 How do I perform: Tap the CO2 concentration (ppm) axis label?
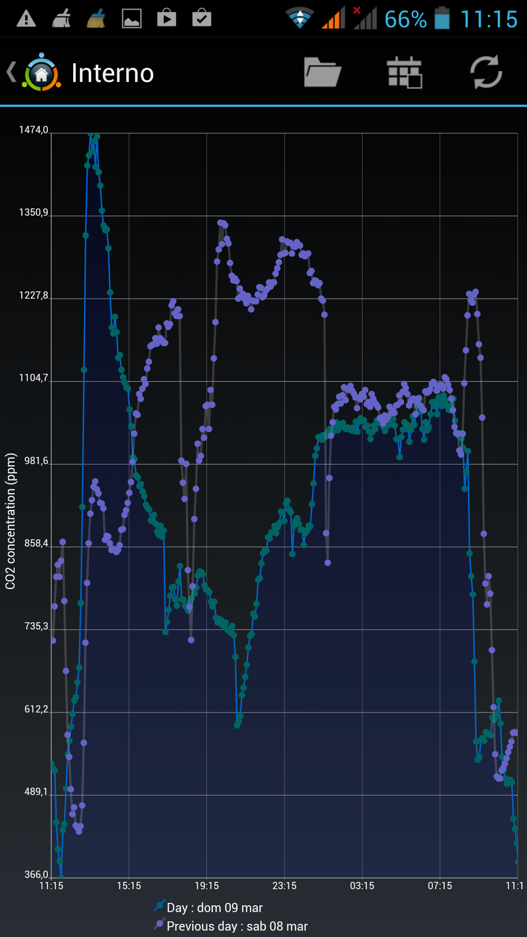click(x=11, y=521)
